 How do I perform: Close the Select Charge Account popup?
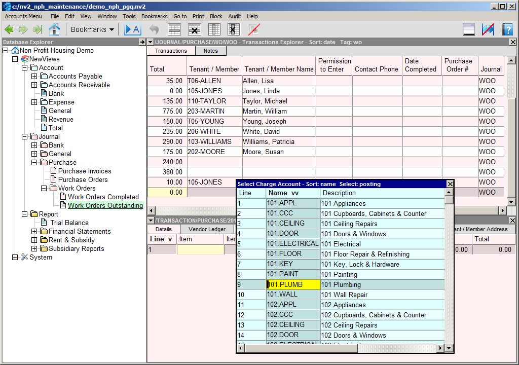450,184
